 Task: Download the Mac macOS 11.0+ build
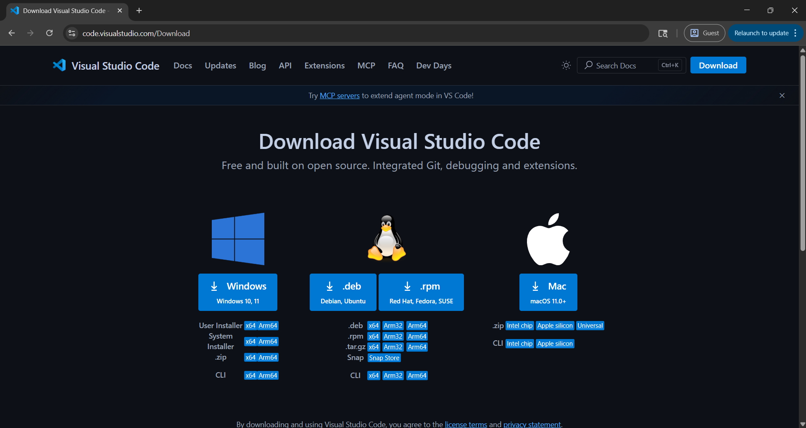(548, 292)
